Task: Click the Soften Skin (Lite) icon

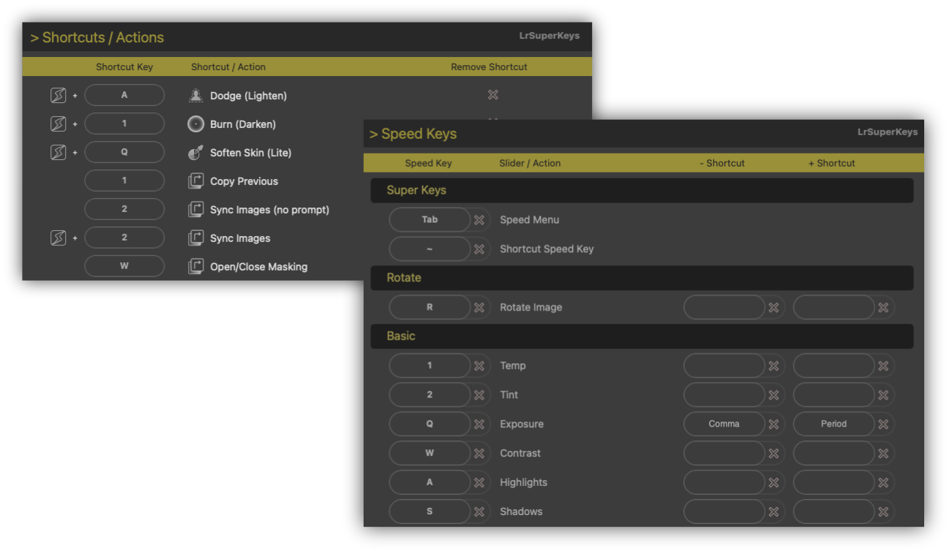Action: (195, 153)
